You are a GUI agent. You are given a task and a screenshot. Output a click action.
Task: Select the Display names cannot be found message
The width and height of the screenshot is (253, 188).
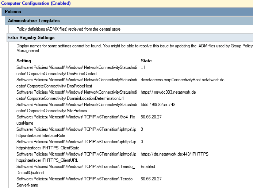(135, 48)
